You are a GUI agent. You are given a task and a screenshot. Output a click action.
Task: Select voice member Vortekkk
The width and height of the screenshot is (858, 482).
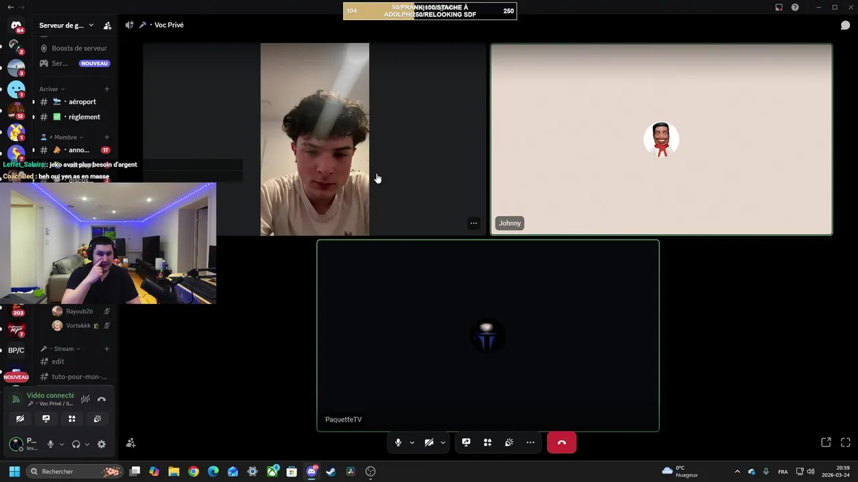(x=78, y=325)
